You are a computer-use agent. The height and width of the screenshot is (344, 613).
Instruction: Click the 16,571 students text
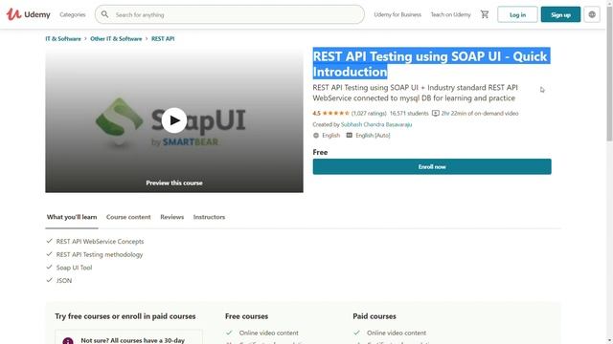(x=409, y=113)
